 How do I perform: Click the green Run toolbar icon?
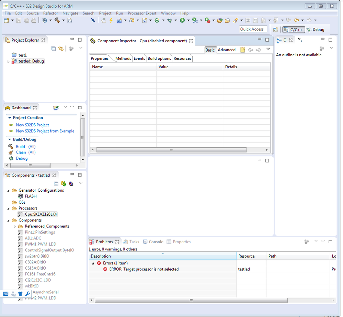(x=182, y=20)
